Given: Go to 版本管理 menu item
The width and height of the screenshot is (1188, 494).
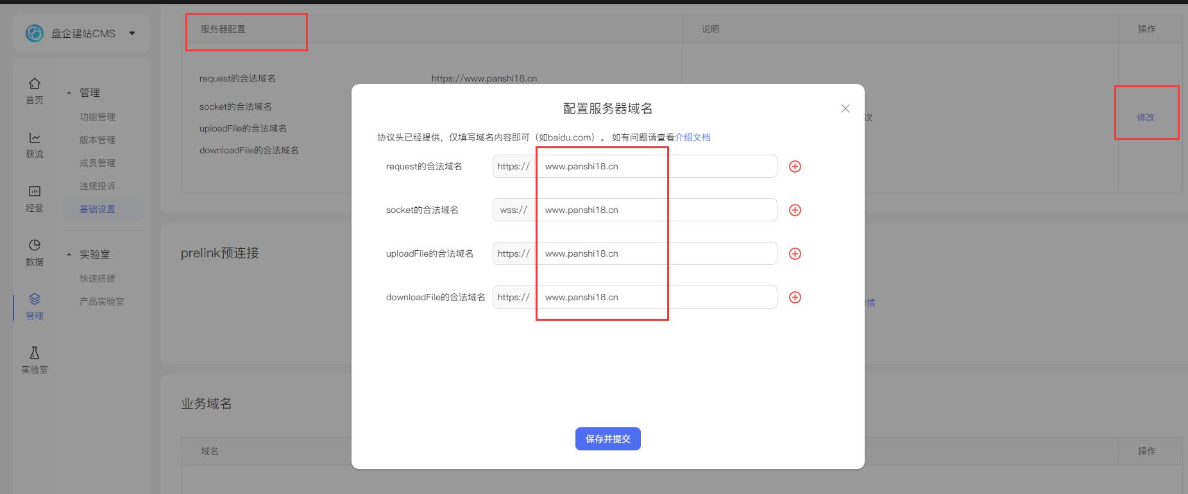Looking at the screenshot, I should (x=98, y=140).
